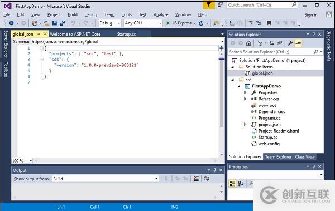Open the Show output from Build dropdown
This screenshot has height=211, width=335.
(156, 179)
